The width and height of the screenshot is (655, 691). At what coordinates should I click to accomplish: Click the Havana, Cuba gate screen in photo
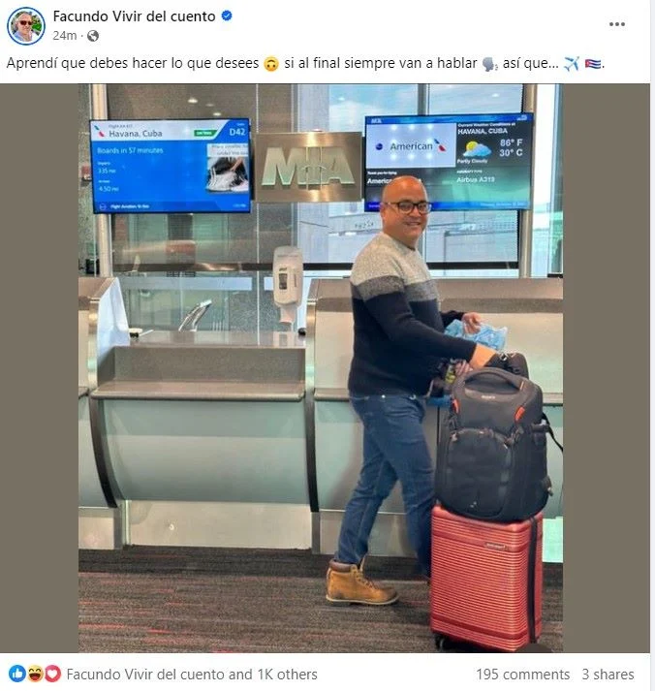click(x=170, y=166)
